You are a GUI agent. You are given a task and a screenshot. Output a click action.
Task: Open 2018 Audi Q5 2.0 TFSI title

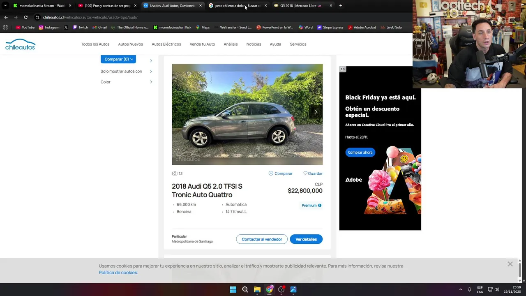click(x=207, y=190)
